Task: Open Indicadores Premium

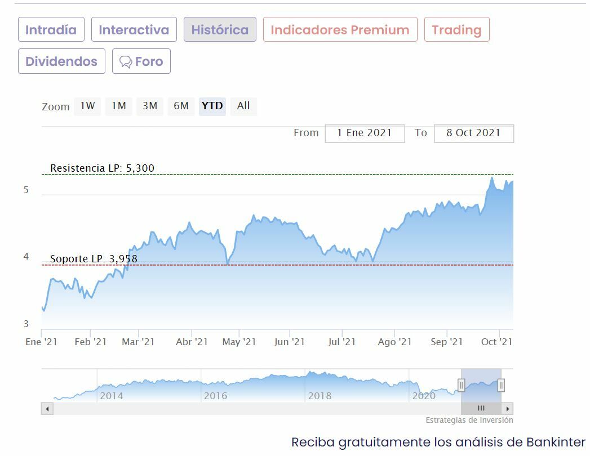Action: 340,30
